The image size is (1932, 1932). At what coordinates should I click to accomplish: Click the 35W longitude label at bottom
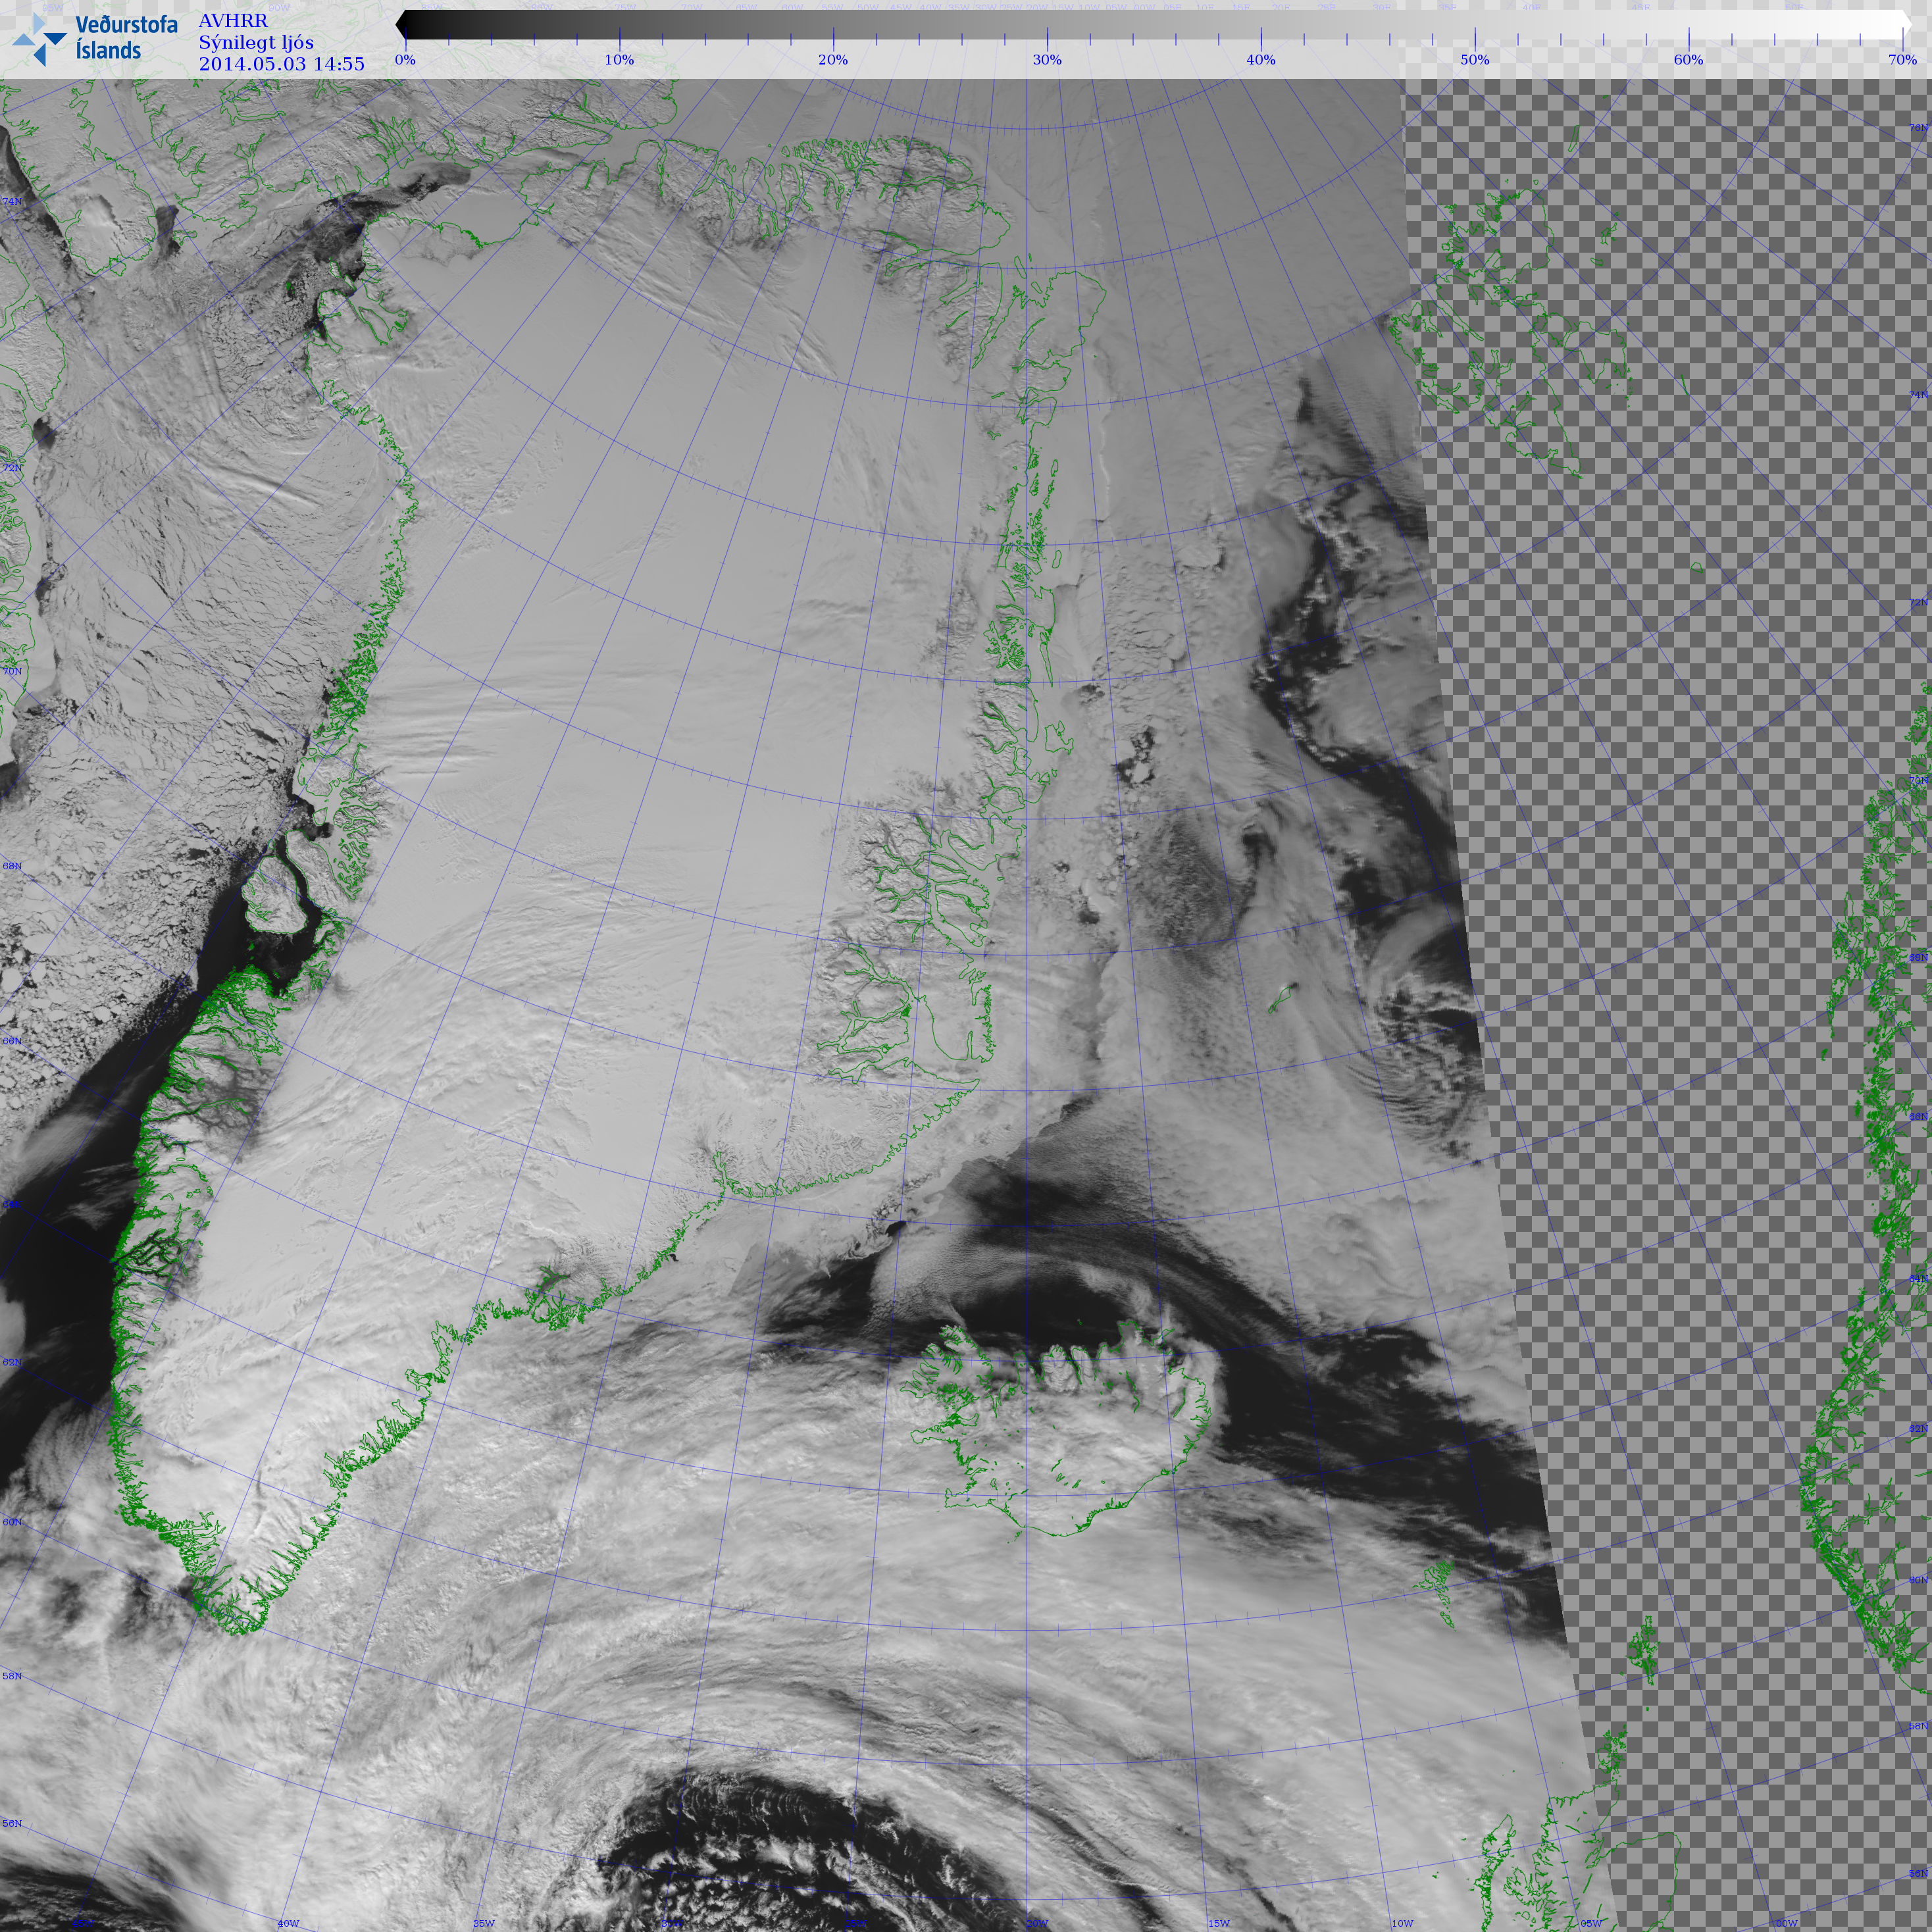(484, 1923)
